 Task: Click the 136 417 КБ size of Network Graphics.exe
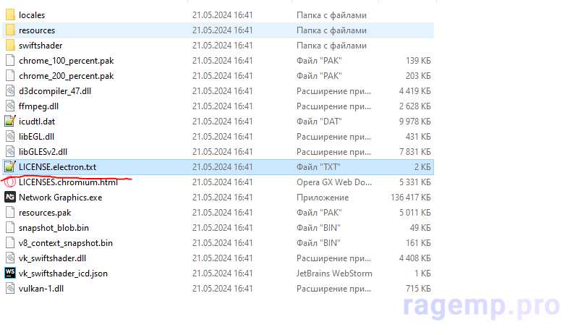tap(409, 197)
